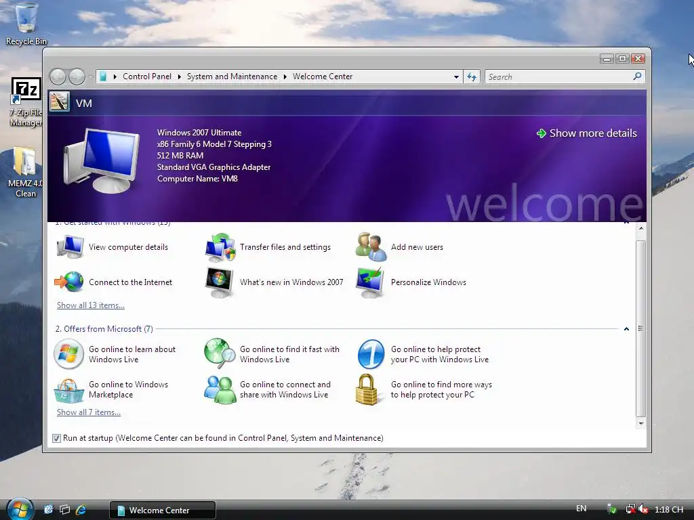This screenshot has width=694, height=520.
Task: Click the 'Computer Name: VM8' text
Action: (197, 179)
